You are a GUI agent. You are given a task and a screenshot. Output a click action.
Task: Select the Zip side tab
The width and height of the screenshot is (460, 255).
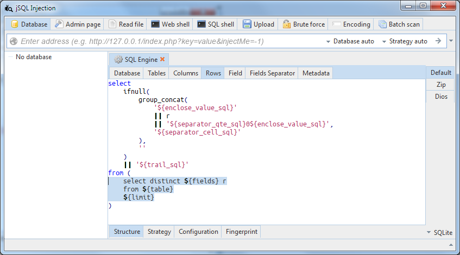(440, 85)
